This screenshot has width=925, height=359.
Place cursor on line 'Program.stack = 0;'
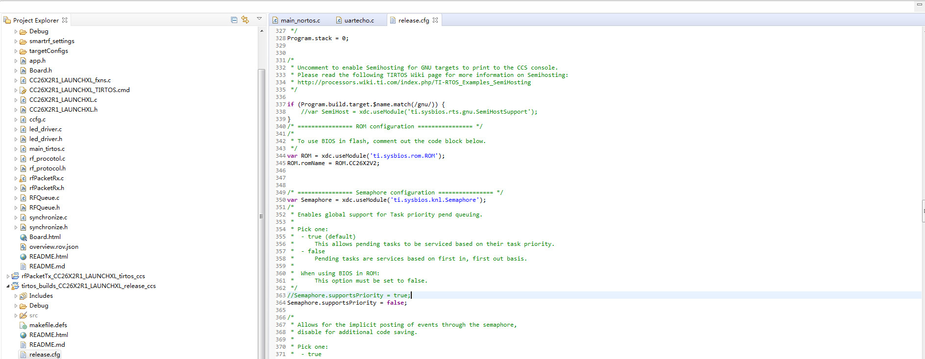click(x=318, y=38)
